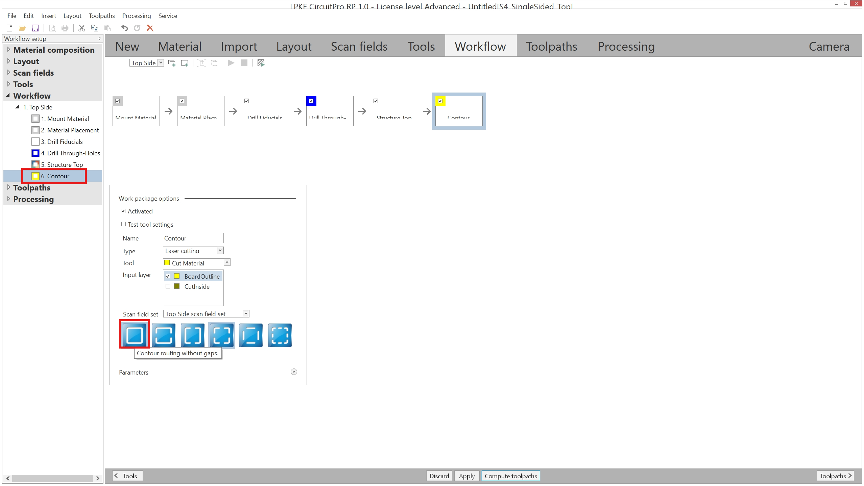The width and height of the screenshot is (864, 486).
Task: Open the Scan field set dropdown
Action: click(x=246, y=313)
